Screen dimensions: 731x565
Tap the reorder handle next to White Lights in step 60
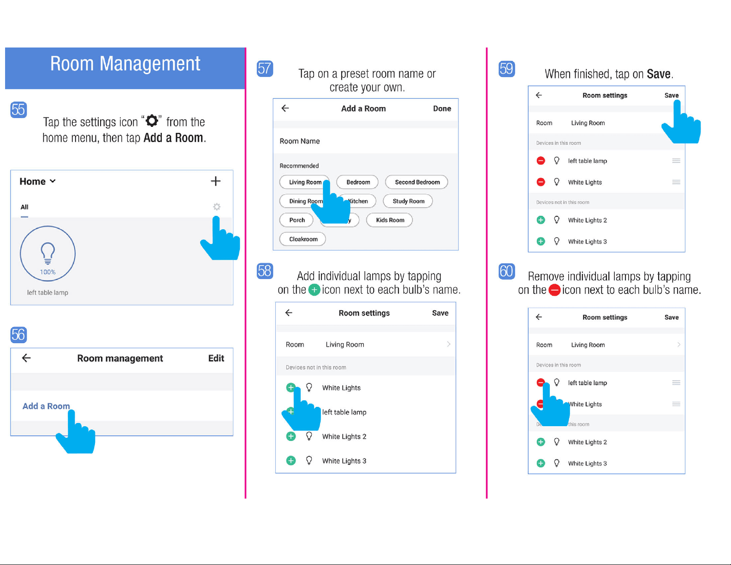tap(676, 404)
